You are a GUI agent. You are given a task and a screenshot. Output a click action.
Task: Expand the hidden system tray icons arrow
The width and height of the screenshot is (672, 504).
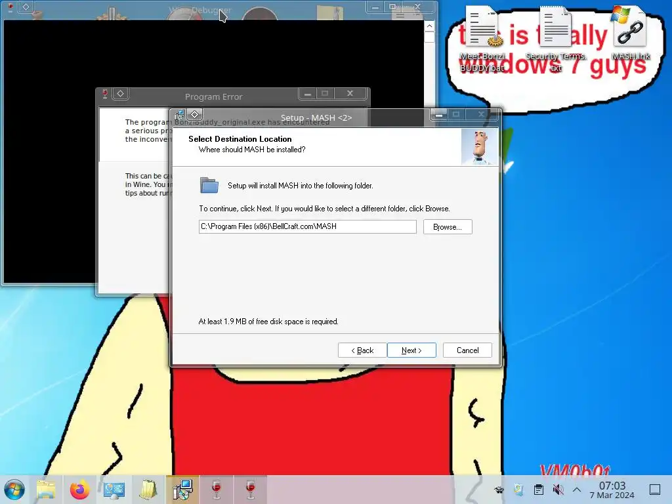[x=577, y=490]
